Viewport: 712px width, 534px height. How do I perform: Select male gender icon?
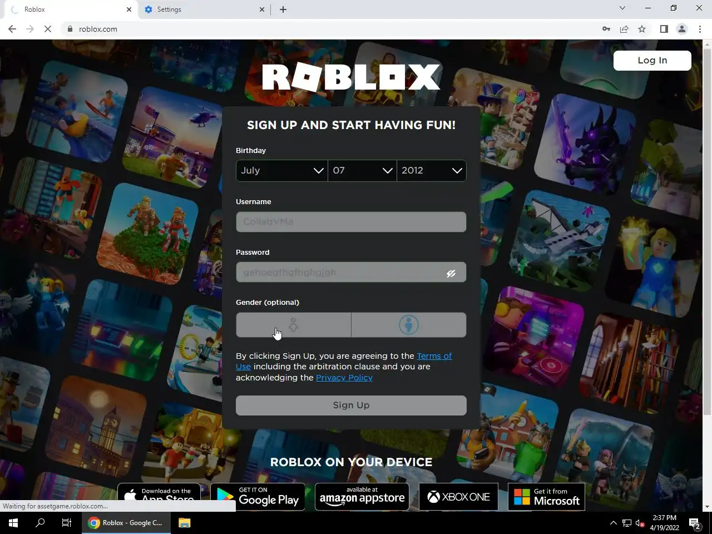[409, 325]
